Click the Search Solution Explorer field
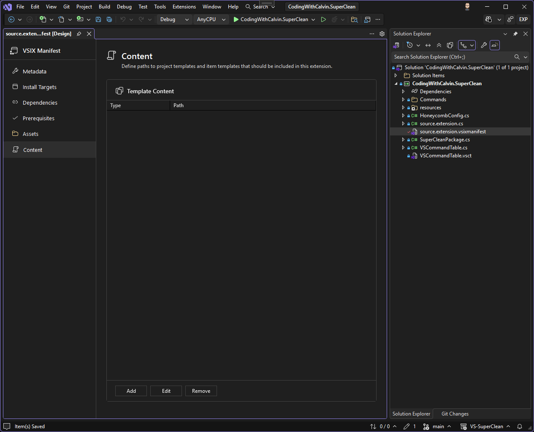Screen dimensions: 534x432 tap(452, 57)
